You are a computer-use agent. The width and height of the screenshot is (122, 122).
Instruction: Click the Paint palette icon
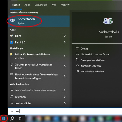[x=12, y=36]
